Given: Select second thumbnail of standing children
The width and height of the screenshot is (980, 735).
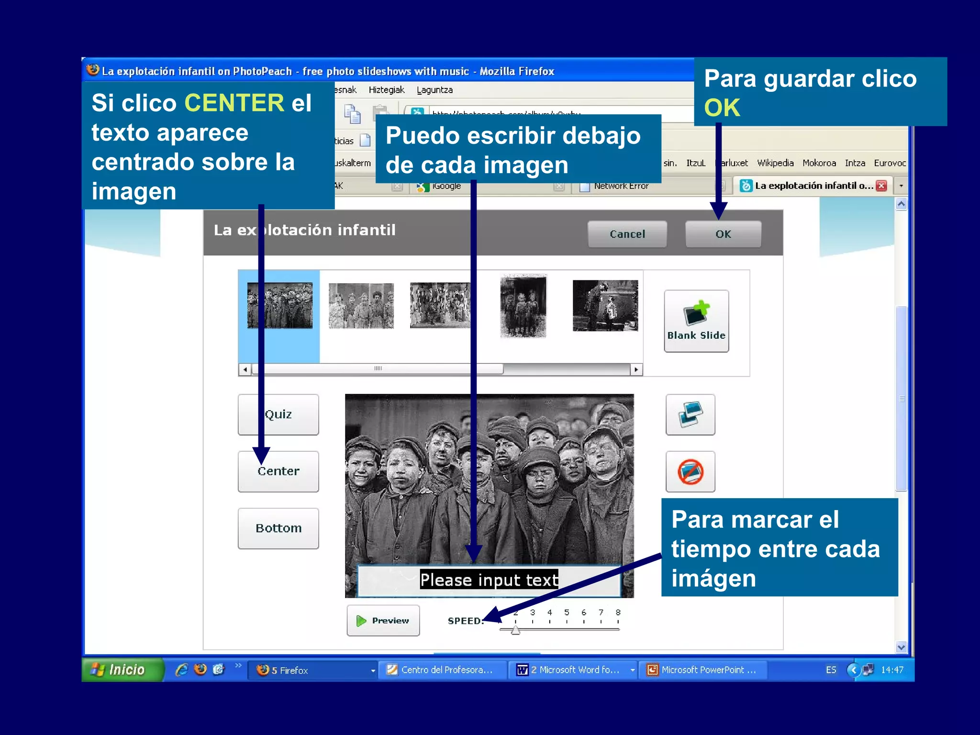Looking at the screenshot, I should click(x=361, y=306).
